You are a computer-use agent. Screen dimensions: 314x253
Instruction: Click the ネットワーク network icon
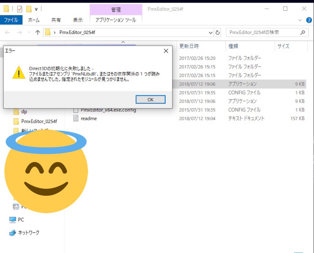tap(13, 232)
